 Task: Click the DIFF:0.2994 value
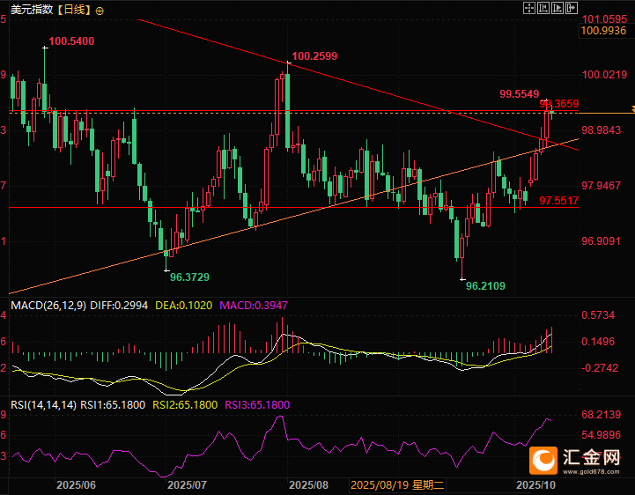119,305
